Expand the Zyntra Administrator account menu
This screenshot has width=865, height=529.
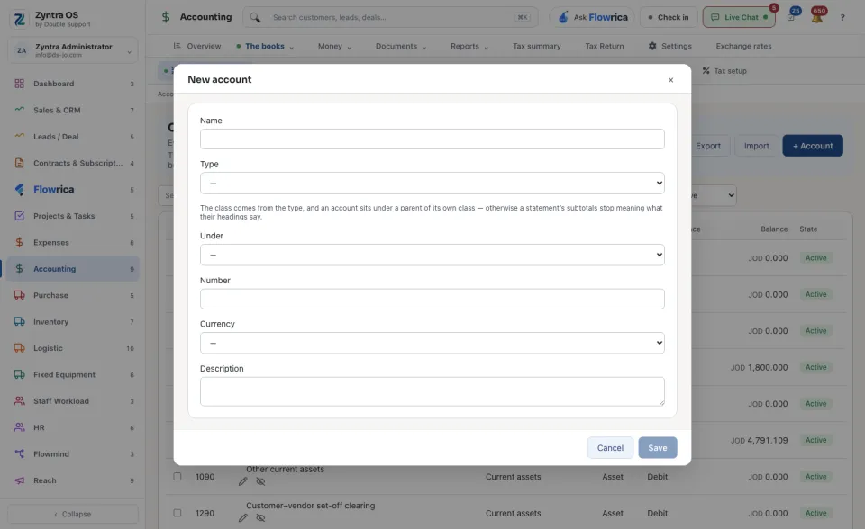(73, 50)
